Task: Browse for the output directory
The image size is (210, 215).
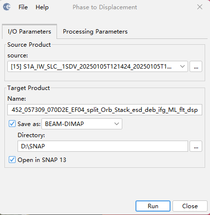Action: (196, 146)
